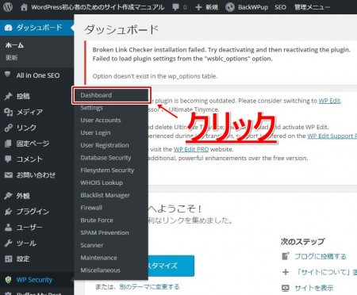
Task: Click サイトを表示 link
Action: point(314,288)
